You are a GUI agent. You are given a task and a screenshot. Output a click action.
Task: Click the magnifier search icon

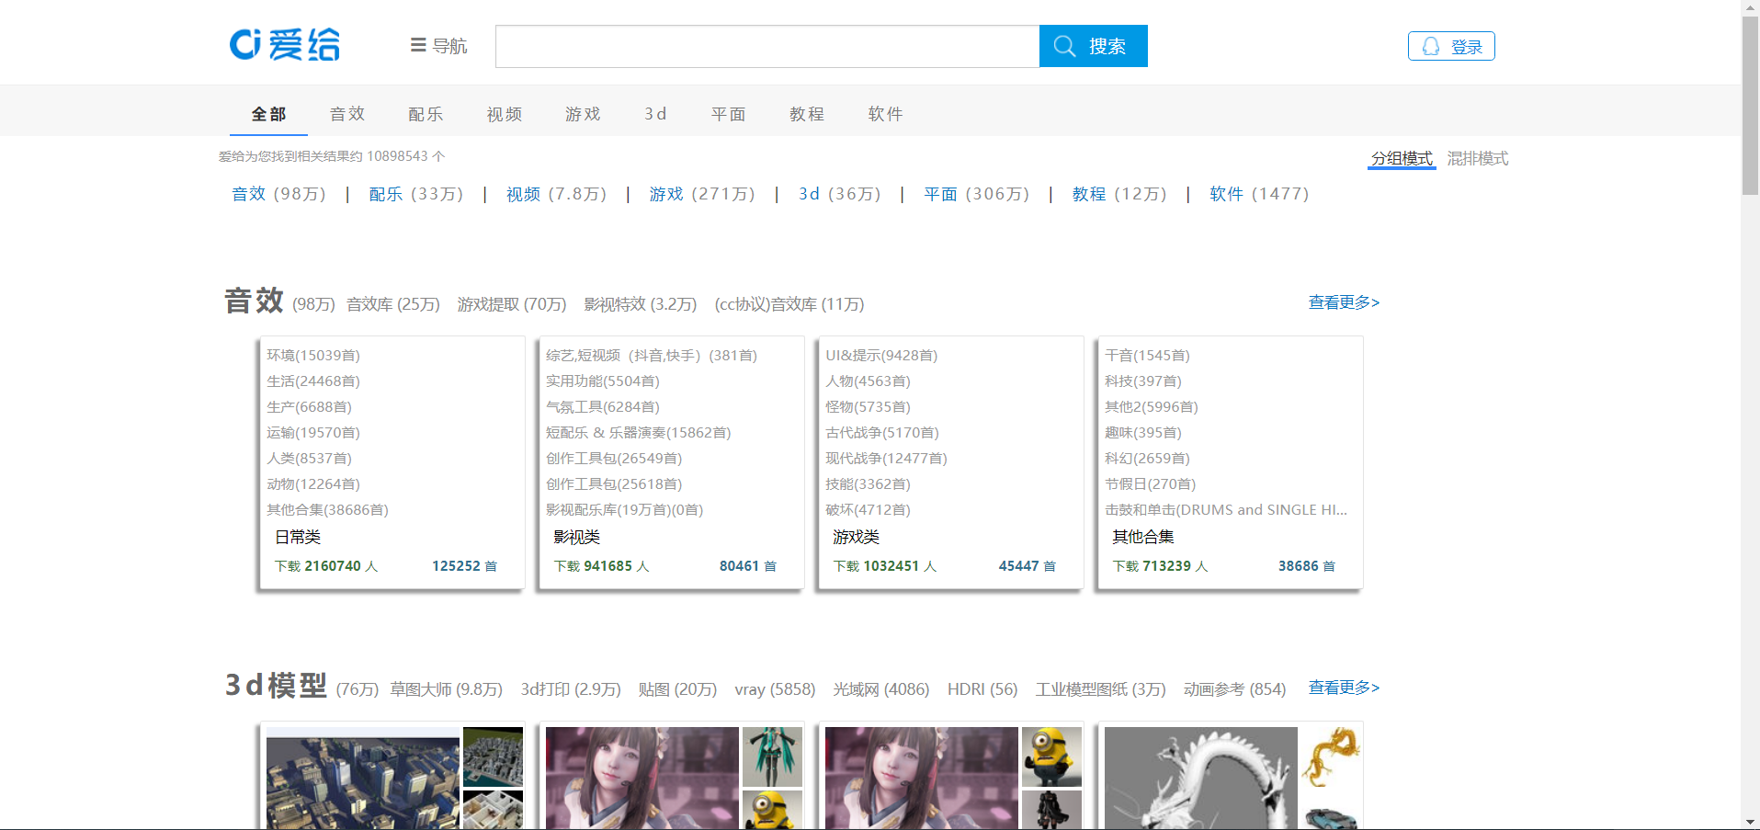1064,46
